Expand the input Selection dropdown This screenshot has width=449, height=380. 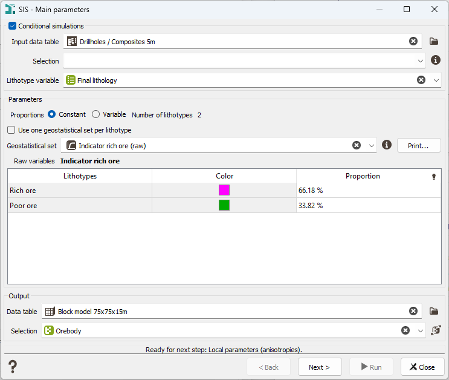[x=421, y=61]
